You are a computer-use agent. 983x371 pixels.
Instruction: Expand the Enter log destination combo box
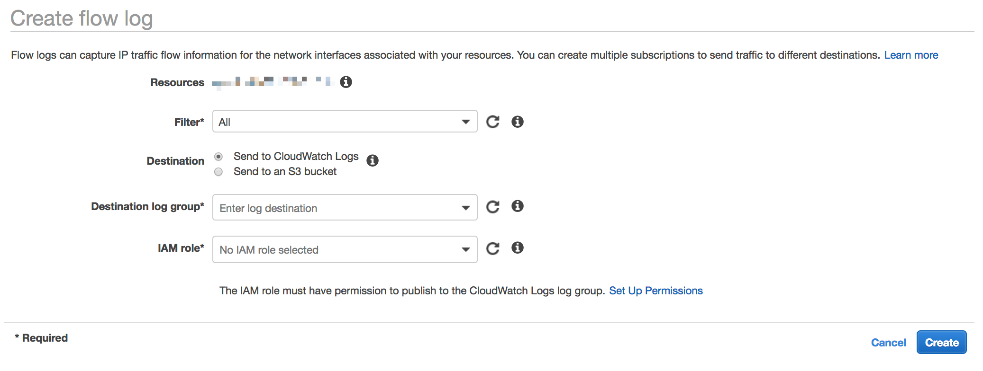pyautogui.click(x=345, y=208)
